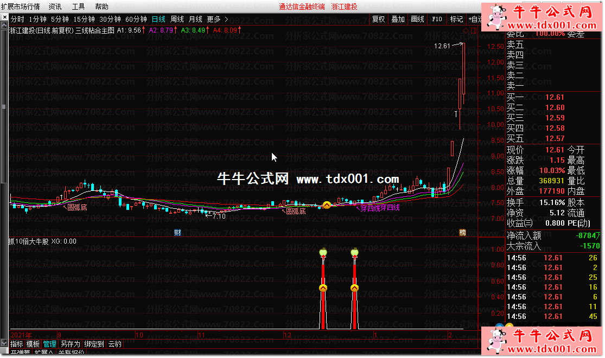Open the 画线 drawing tools

tap(417, 20)
